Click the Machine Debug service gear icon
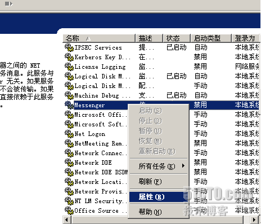Screen dimensions: 261x224 click(x=69, y=95)
